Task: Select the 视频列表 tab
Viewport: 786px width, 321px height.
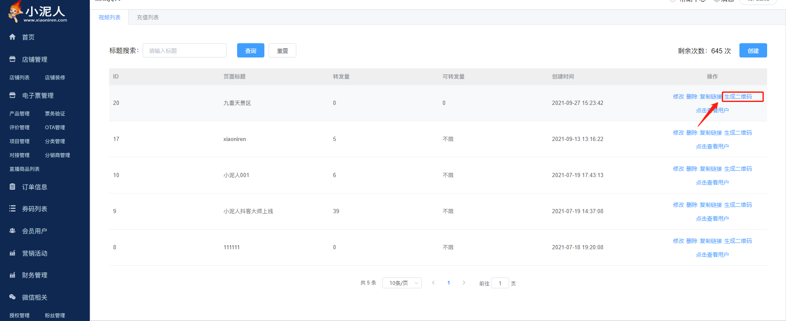Action: (110, 17)
